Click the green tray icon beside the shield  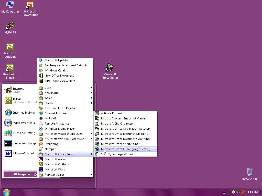(238, 192)
